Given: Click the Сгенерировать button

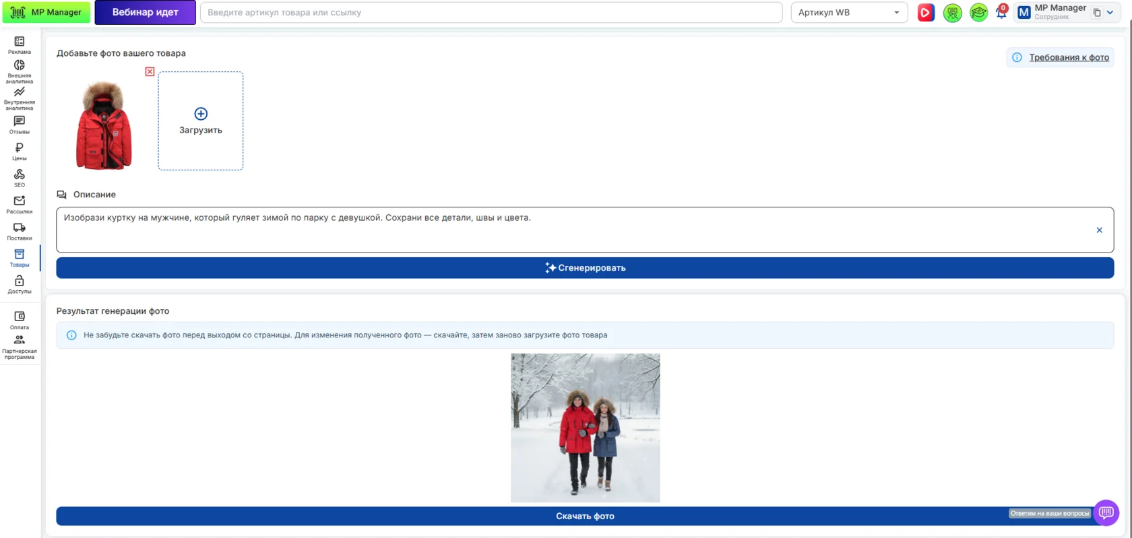Looking at the screenshot, I should coord(585,268).
